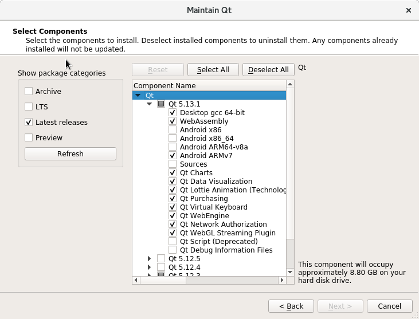
Task: Check the Android x86 component
Action: click(173, 130)
